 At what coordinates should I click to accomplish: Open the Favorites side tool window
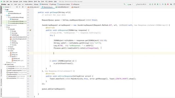tap(1, 82)
